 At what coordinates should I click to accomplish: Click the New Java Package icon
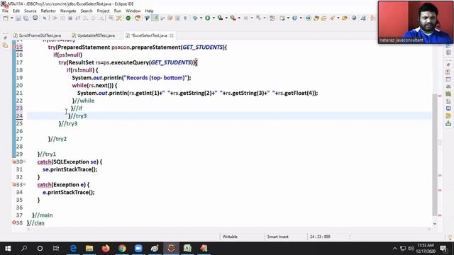coord(282,18)
